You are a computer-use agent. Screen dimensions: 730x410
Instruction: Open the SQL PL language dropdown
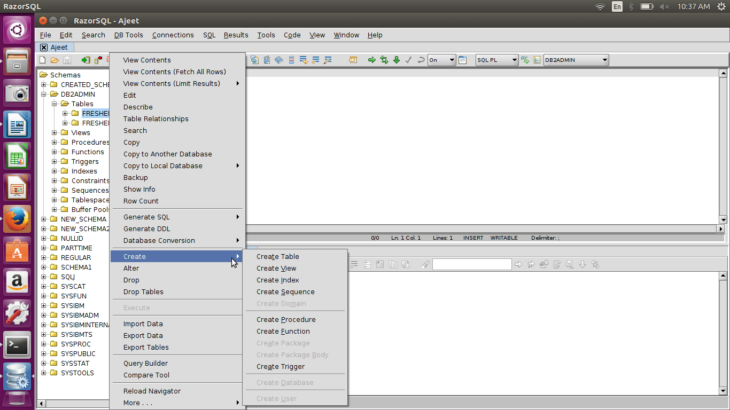[497, 60]
